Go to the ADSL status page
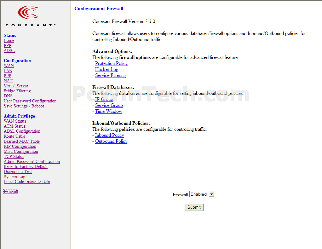322x249 pixels. point(9,50)
